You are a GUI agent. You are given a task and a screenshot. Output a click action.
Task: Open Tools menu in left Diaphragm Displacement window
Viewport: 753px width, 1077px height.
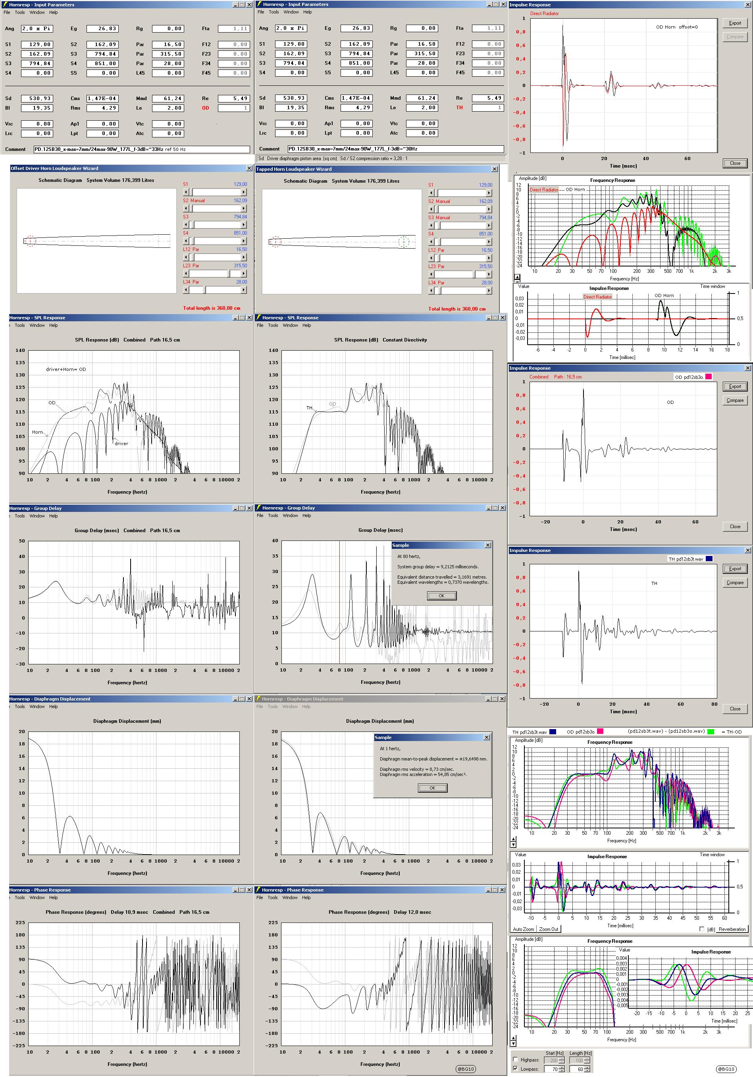pyautogui.click(x=20, y=706)
